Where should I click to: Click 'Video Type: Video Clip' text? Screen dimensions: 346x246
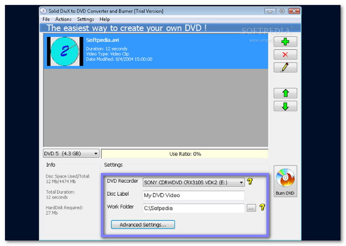107,54
